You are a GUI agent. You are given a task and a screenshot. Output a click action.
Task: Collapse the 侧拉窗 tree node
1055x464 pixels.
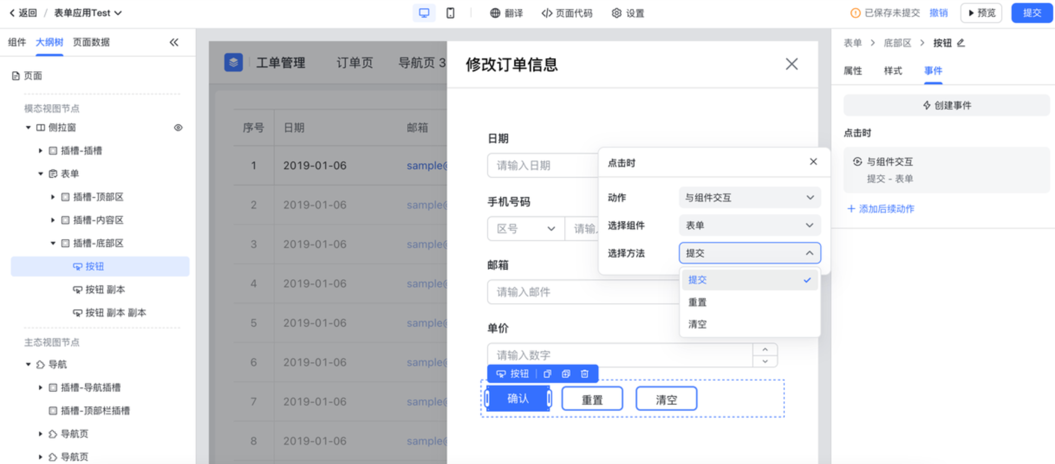tap(28, 128)
